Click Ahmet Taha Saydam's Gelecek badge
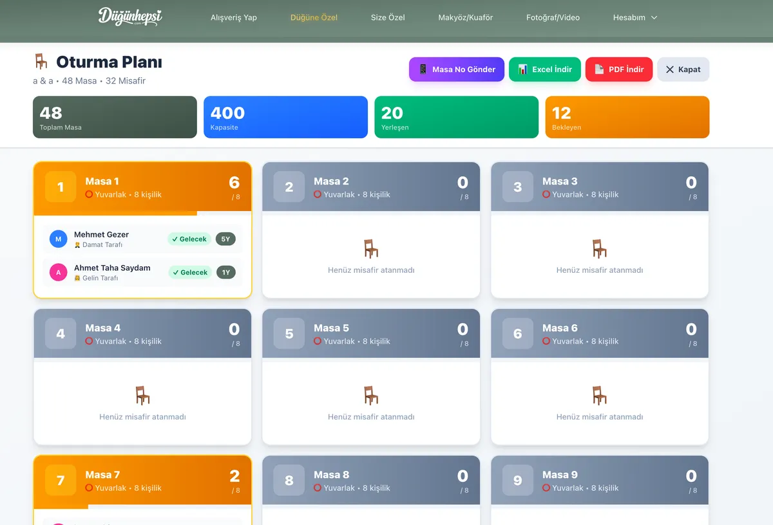 click(190, 273)
